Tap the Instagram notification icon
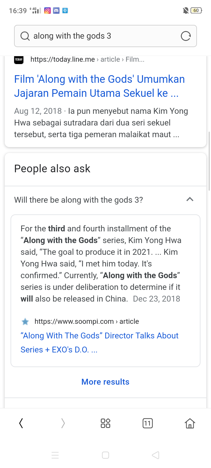The image size is (211, 468). pos(47,11)
